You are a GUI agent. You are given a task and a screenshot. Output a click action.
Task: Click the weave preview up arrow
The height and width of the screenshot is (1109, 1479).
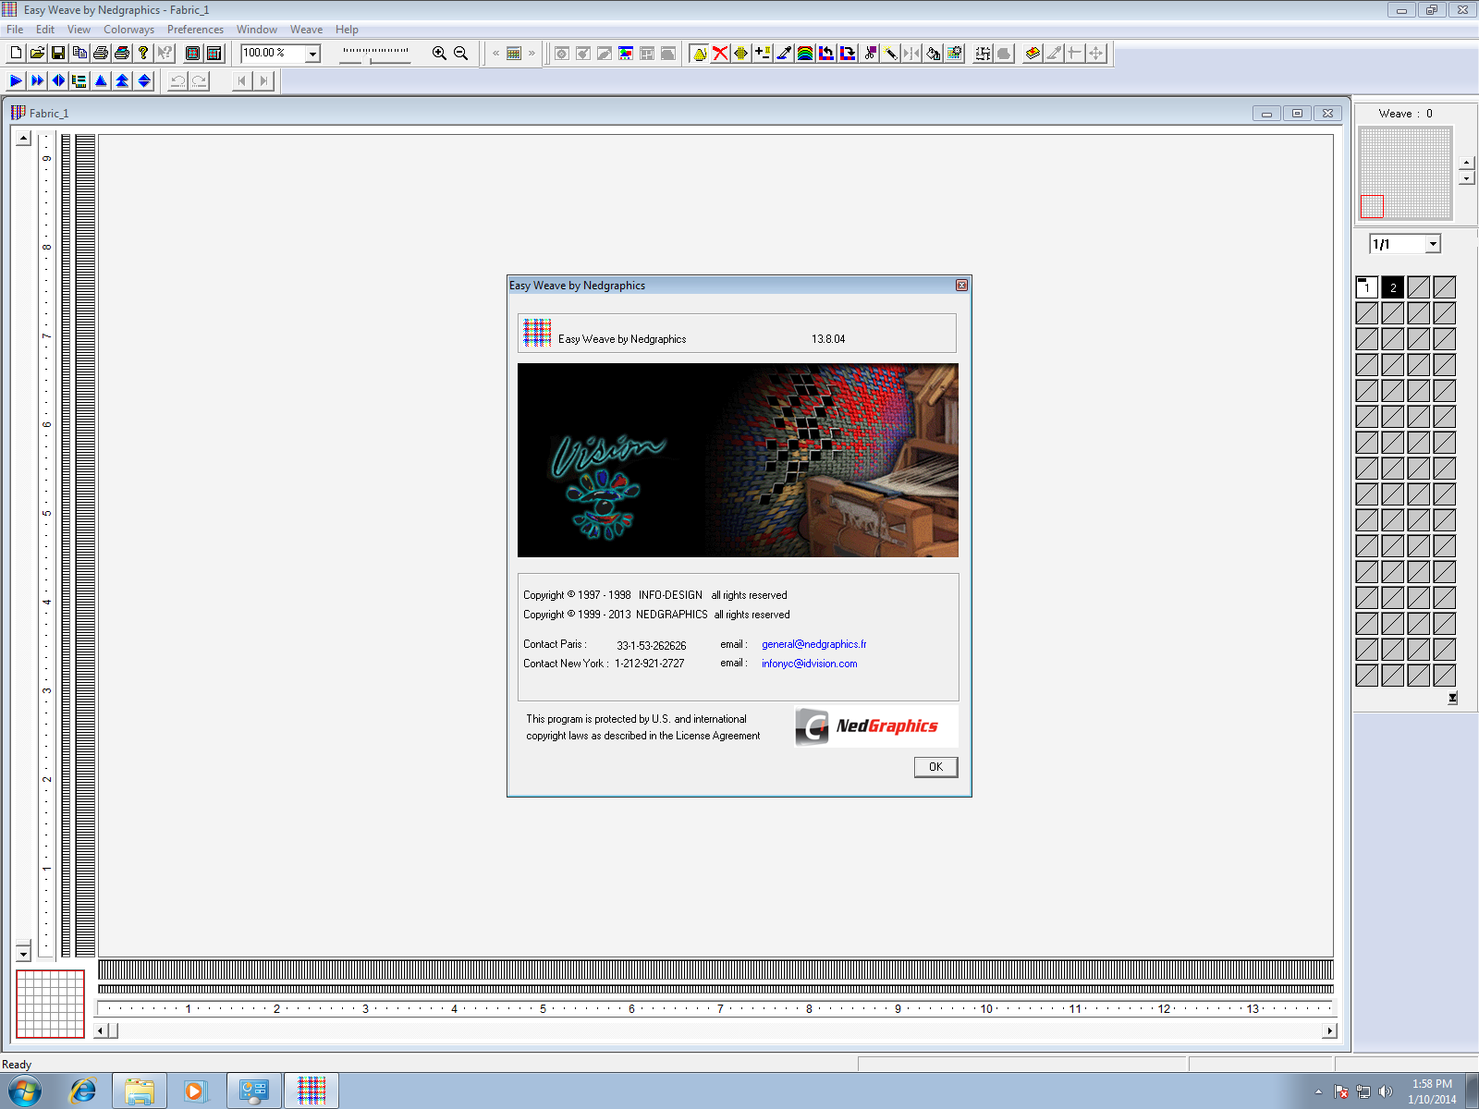1465,164
